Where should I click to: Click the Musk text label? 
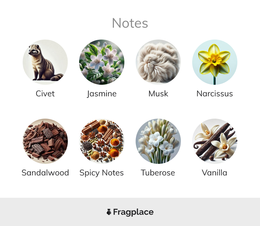(x=158, y=94)
